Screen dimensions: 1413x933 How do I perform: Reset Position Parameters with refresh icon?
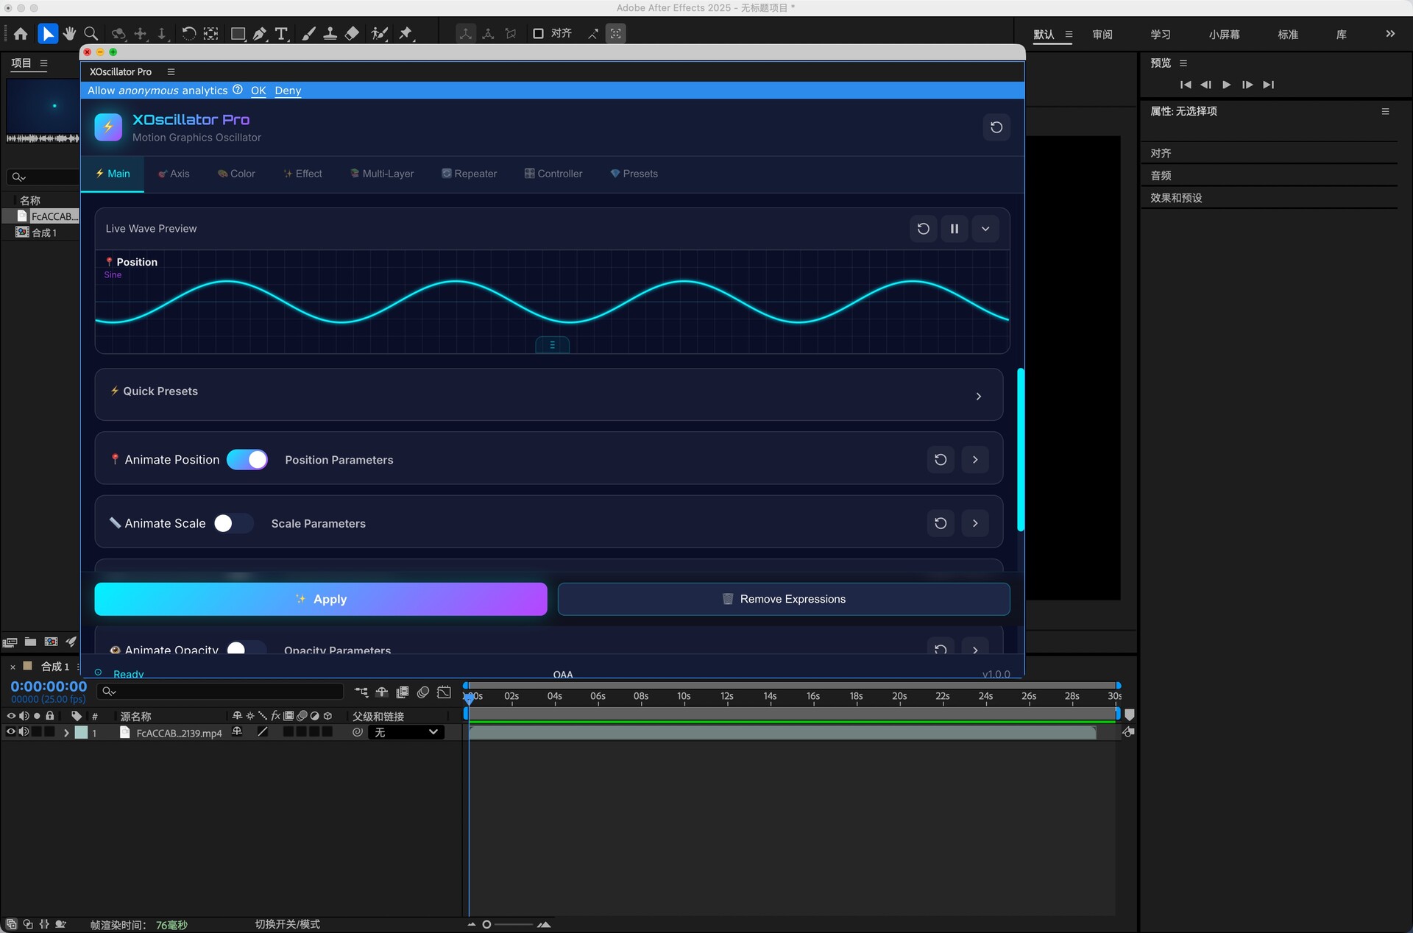[x=940, y=460]
